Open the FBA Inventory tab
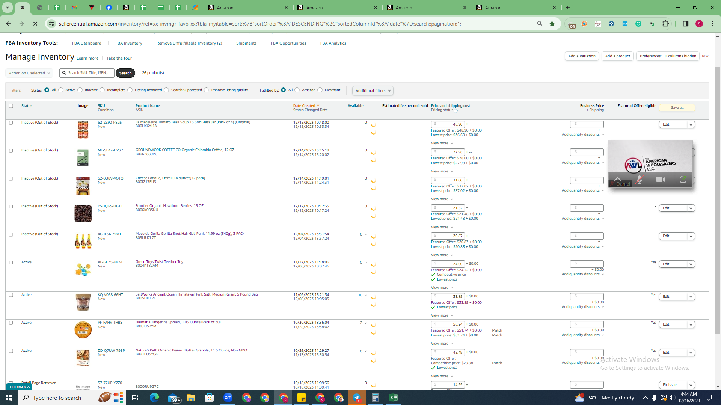This screenshot has height=405, width=721. [x=129, y=43]
